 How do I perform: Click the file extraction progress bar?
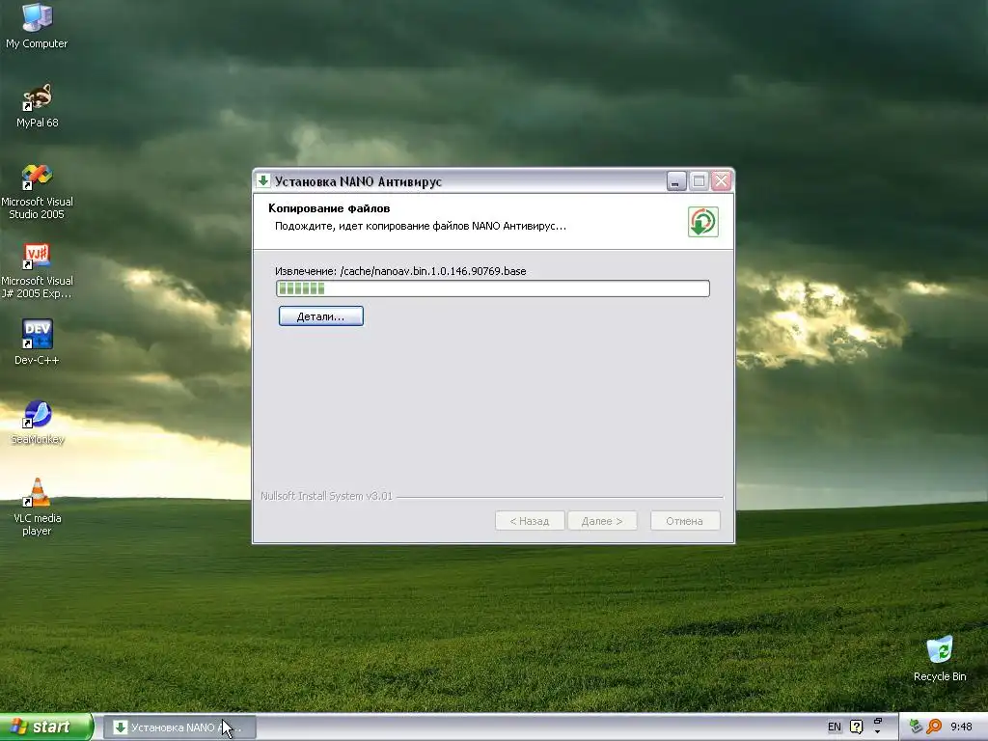tap(493, 288)
